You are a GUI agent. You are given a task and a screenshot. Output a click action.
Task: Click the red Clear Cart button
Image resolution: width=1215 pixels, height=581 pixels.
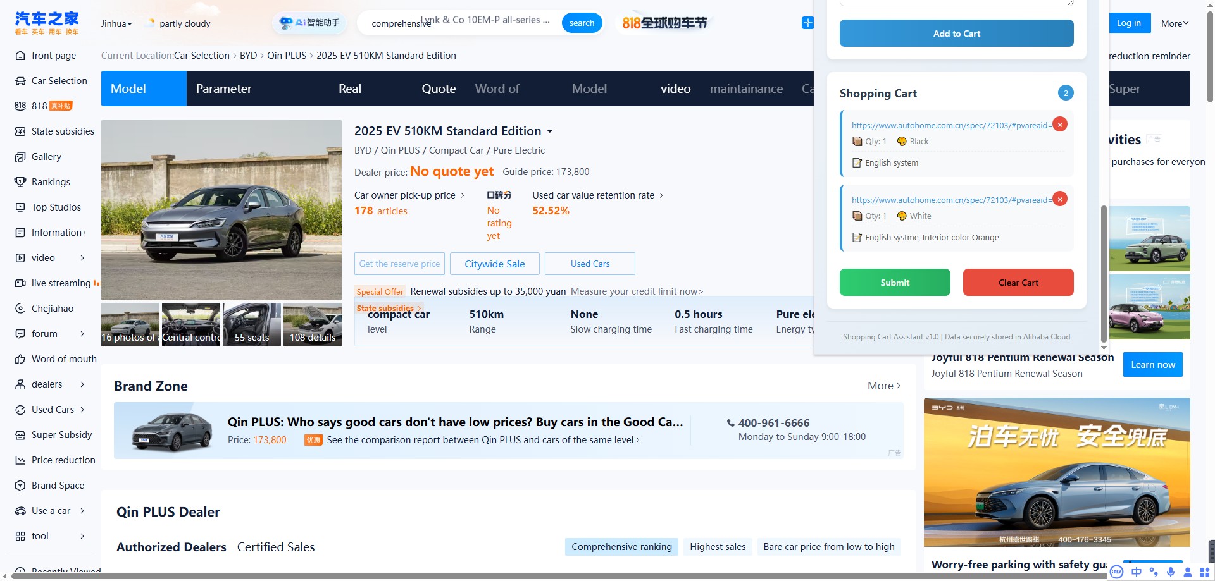[1018, 282]
